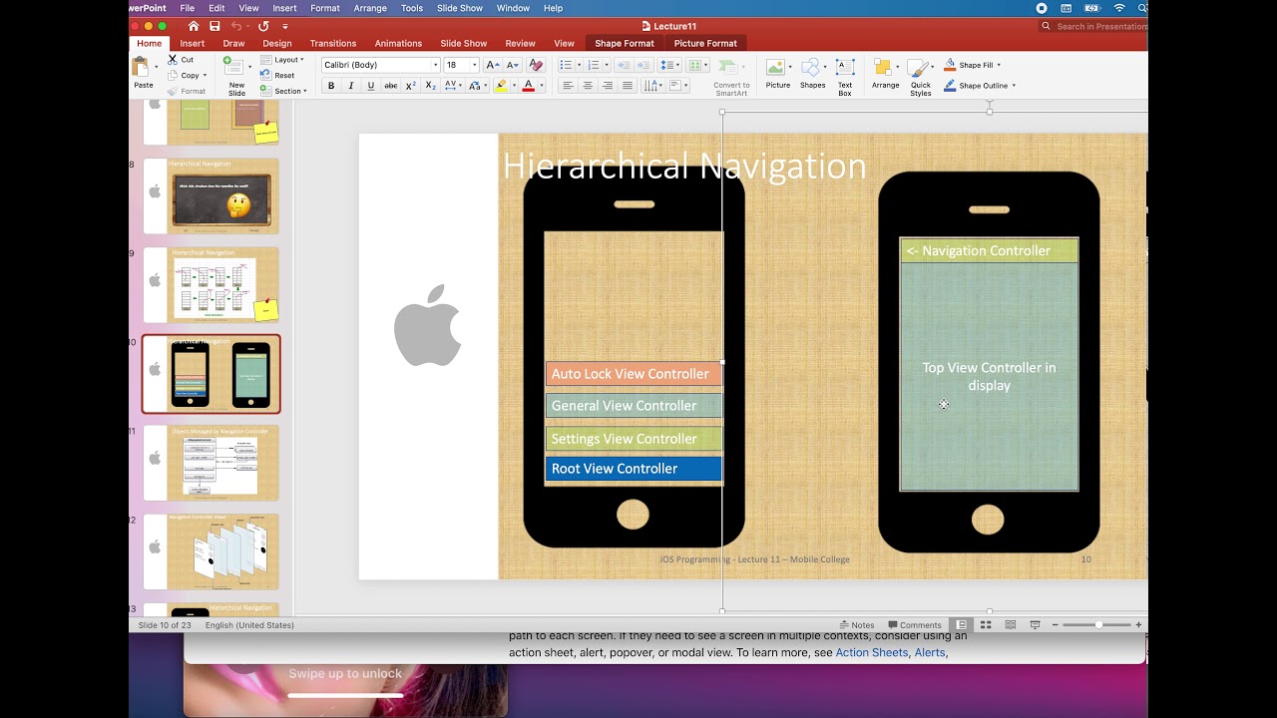Select slide 9 thumbnail
Image resolution: width=1277 pixels, height=718 pixels.
[x=212, y=284]
